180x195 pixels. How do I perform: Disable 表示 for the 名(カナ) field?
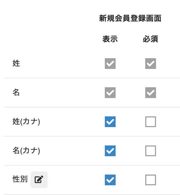[x=110, y=151]
